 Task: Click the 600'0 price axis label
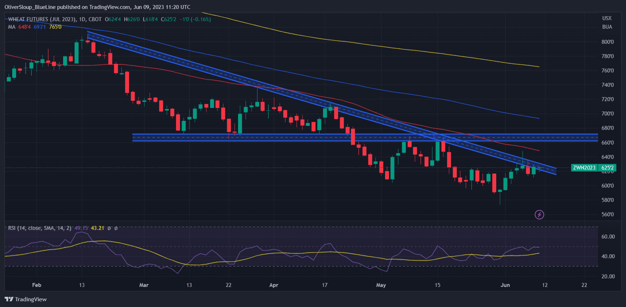[x=609, y=186]
